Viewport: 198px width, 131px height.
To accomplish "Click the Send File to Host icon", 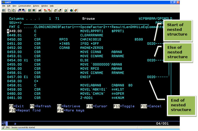I will (19, 10).
